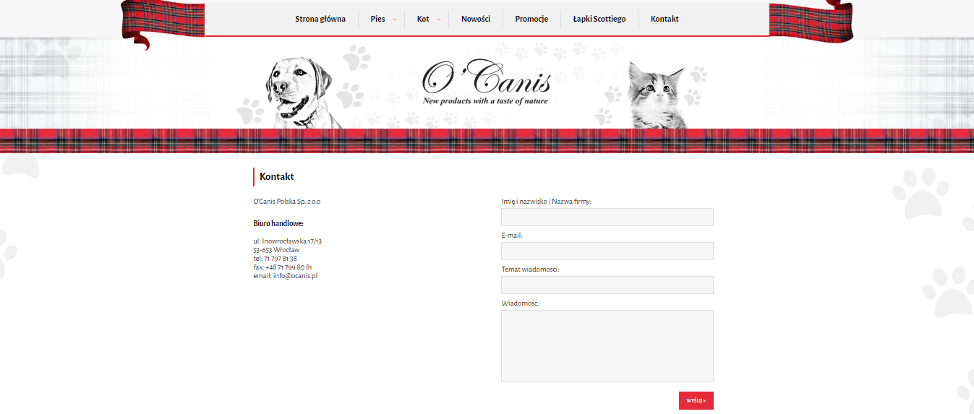Select the Temat wiadomości field
This screenshot has height=414, width=974.
[607, 285]
